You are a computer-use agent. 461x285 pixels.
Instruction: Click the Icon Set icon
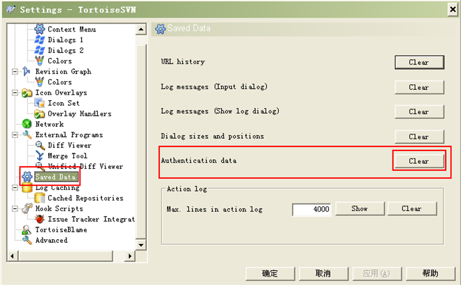[40, 103]
